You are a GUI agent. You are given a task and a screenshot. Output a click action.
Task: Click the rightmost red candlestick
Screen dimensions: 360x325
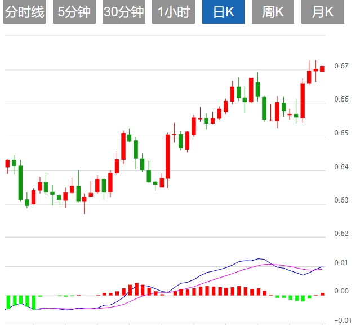click(x=322, y=69)
